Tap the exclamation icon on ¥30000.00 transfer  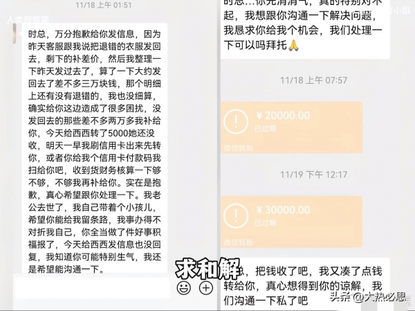[x=236, y=216]
